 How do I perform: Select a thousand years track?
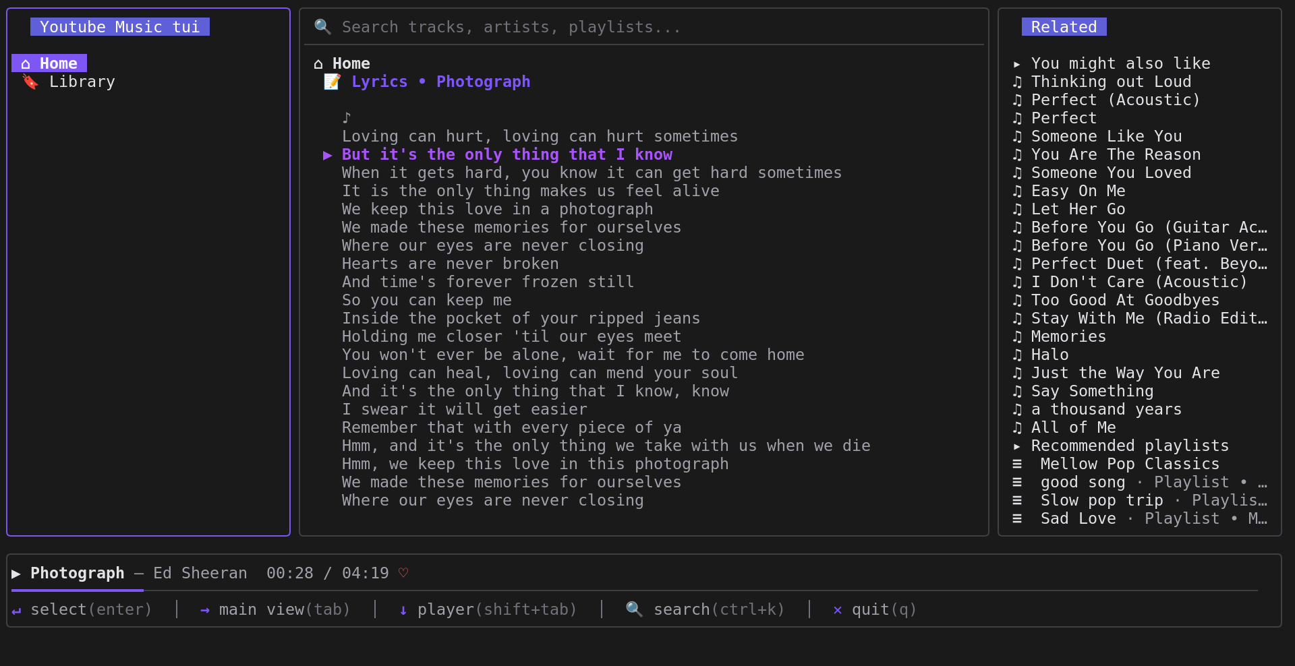[x=1106, y=409]
